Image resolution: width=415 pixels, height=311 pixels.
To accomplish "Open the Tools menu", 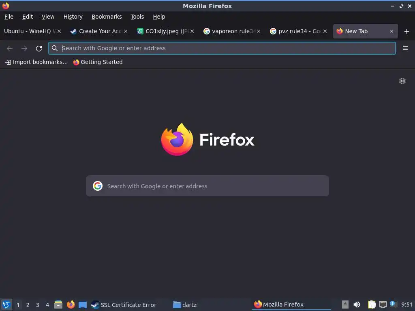I will [137, 17].
